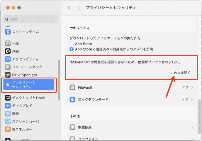Viewport: 202px width, 141px height.
Task: Go back with the left arrow
Action: click(x=69, y=8)
